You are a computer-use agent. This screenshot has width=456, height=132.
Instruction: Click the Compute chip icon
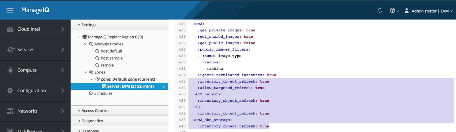pyautogui.click(x=10, y=70)
